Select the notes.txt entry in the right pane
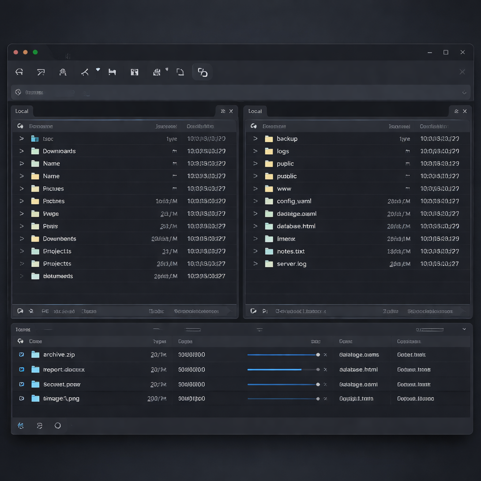Image resolution: width=481 pixels, height=481 pixels. click(x=290, y=251)
